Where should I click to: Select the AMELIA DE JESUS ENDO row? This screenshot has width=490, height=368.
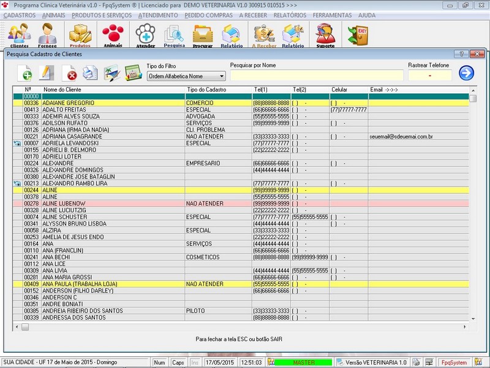tap(241, 237)
